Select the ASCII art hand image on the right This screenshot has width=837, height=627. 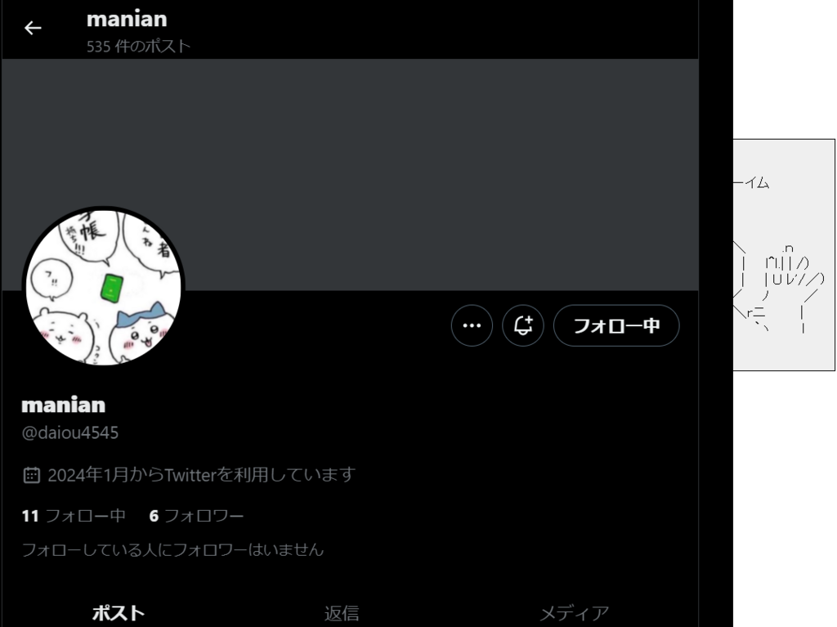click(779, 289)
